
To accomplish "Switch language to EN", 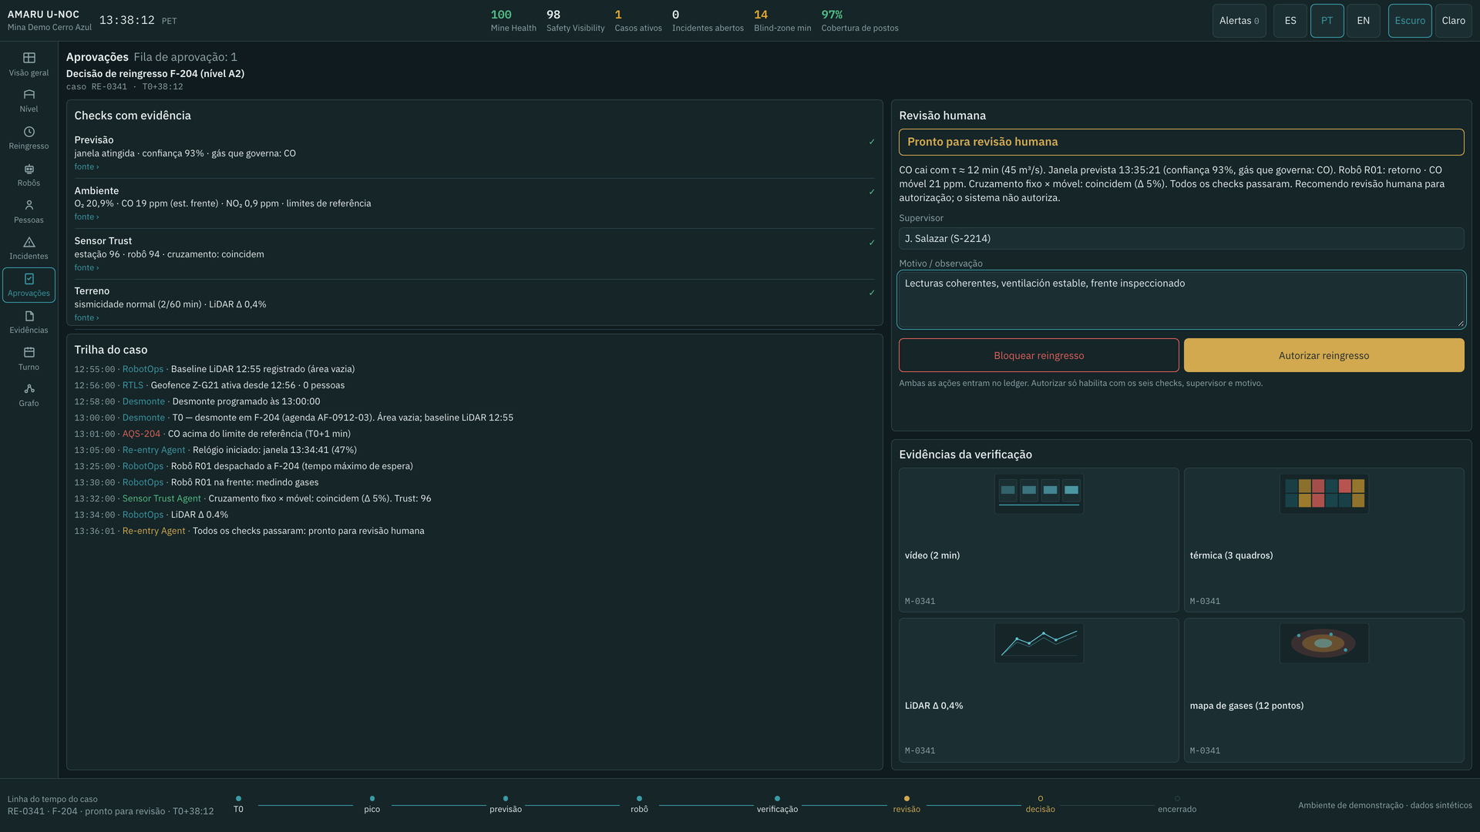I will pyautogui.click(x=1363, y=21).
